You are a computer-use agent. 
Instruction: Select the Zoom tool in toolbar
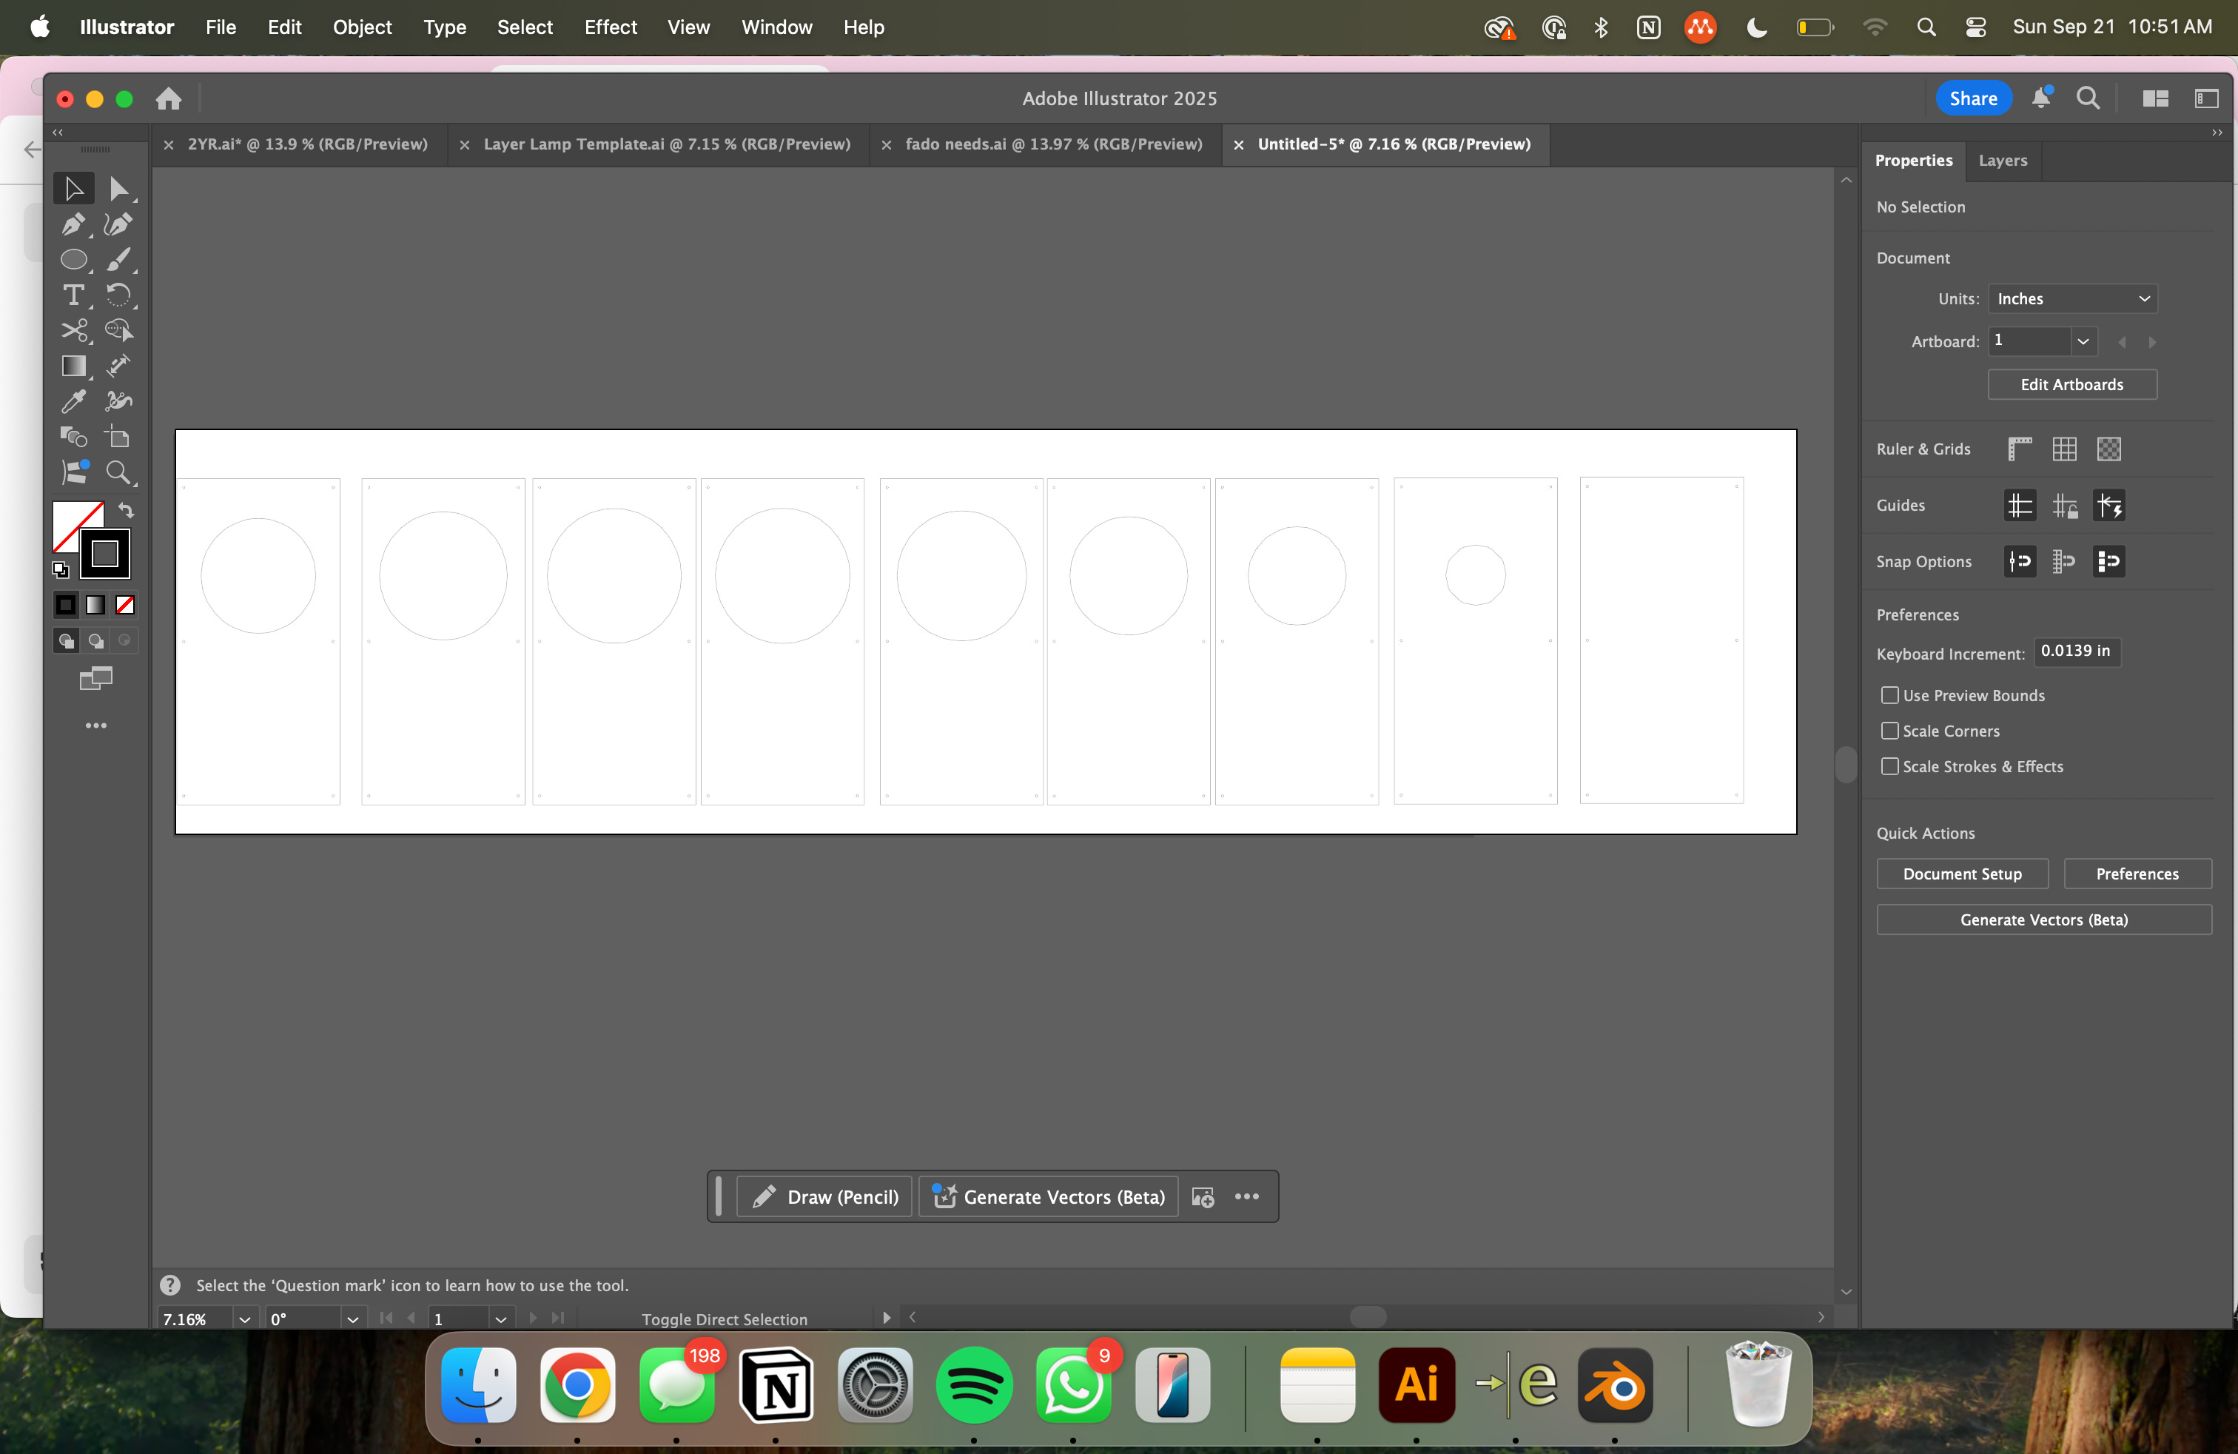(118, 472)
